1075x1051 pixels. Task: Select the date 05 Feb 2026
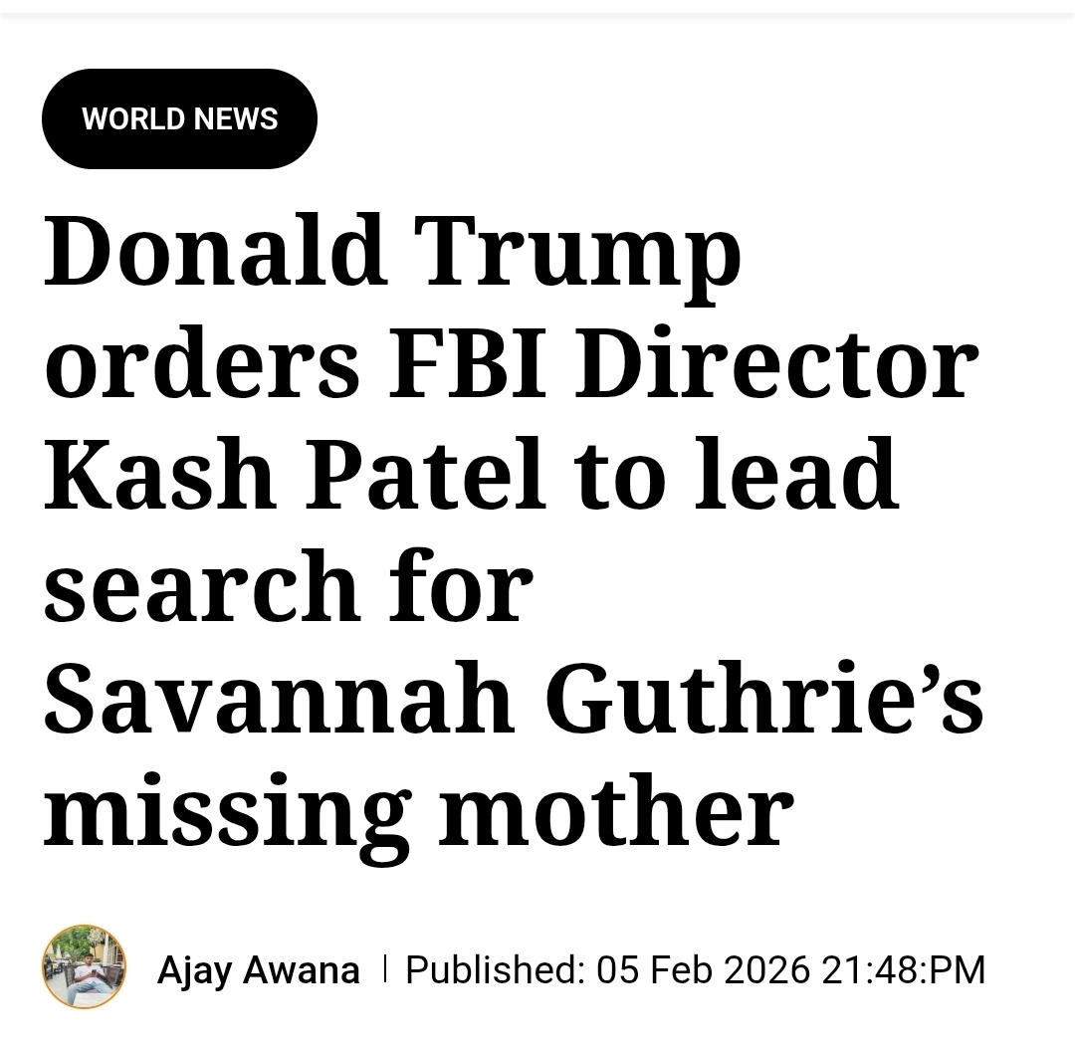pos(703,969)
